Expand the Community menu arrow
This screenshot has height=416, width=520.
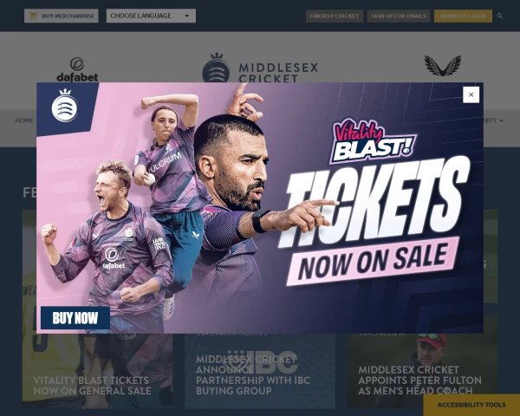[501, 120]
